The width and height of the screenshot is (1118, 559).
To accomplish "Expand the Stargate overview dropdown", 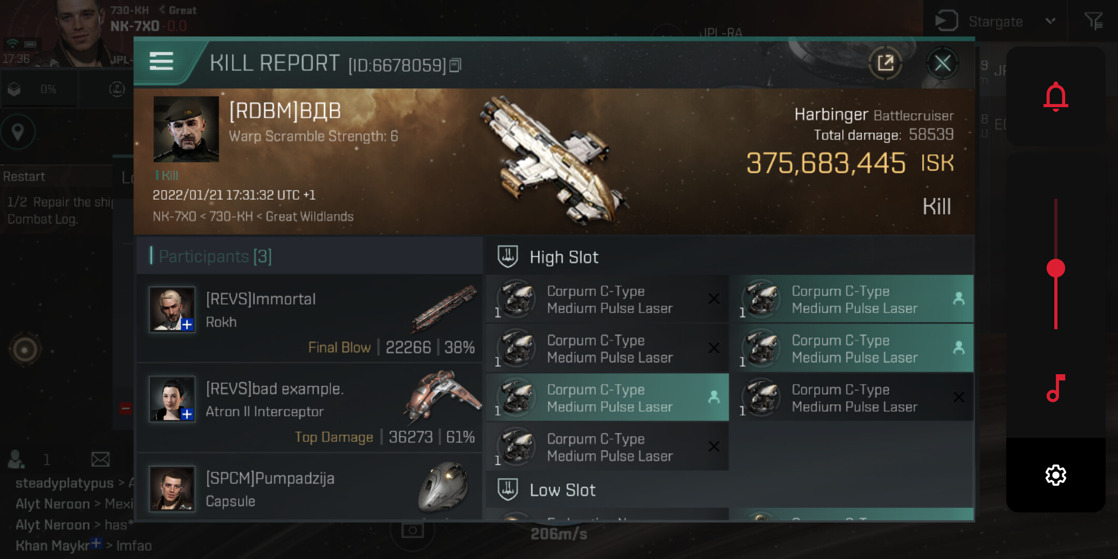I will (x=1050, y=21).
